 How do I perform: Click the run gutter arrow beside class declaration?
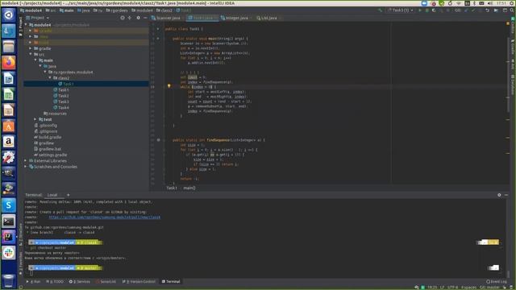pos(158,29)
